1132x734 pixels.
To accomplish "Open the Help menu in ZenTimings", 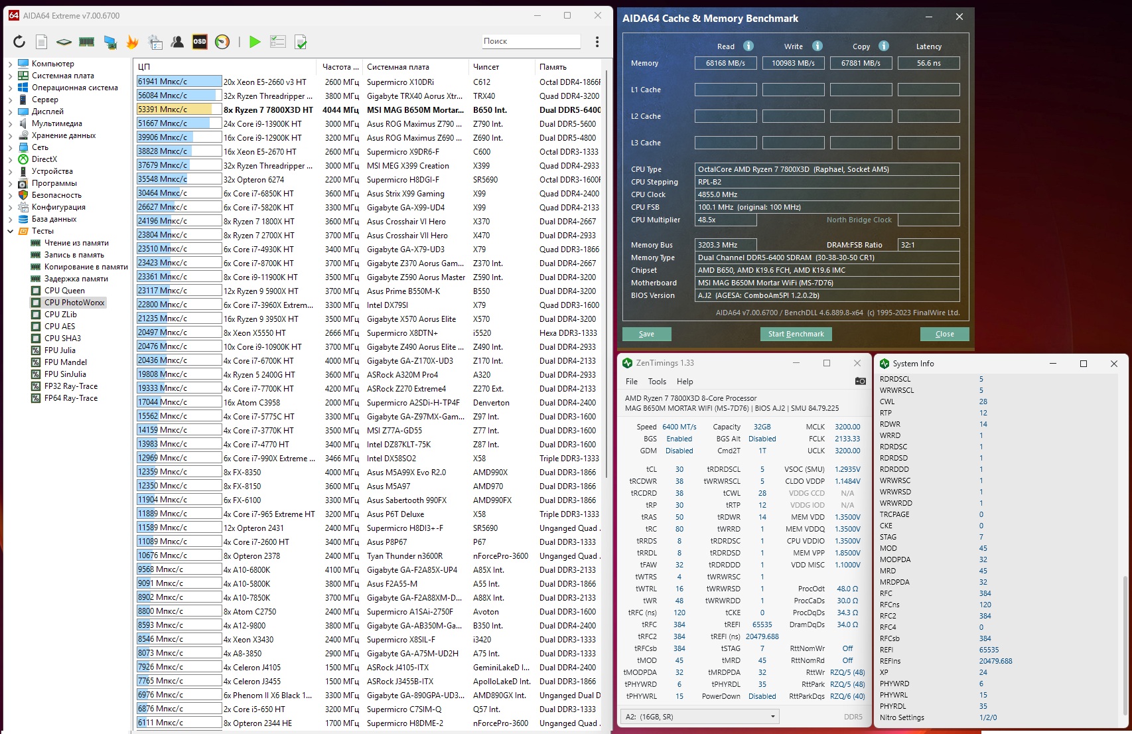I will click(x=685, y=382).
